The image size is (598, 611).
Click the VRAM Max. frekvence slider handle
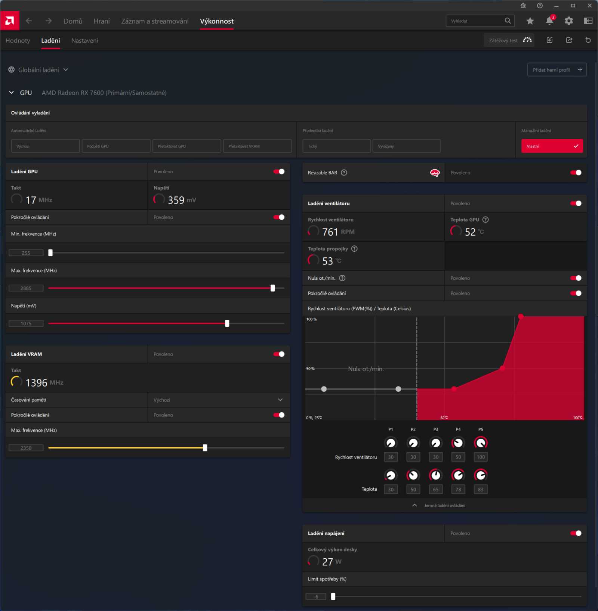click(x=205, y=448)
